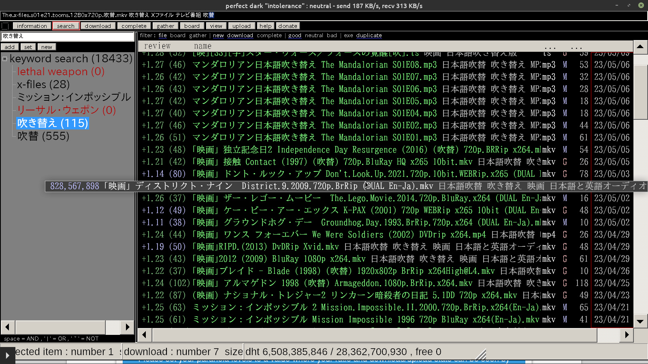Tick the checkbox left of information tab

5,26
